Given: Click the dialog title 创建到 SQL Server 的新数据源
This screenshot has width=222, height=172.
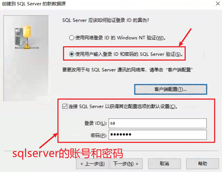Looking at the screenshot, I should tap(34, 4).
